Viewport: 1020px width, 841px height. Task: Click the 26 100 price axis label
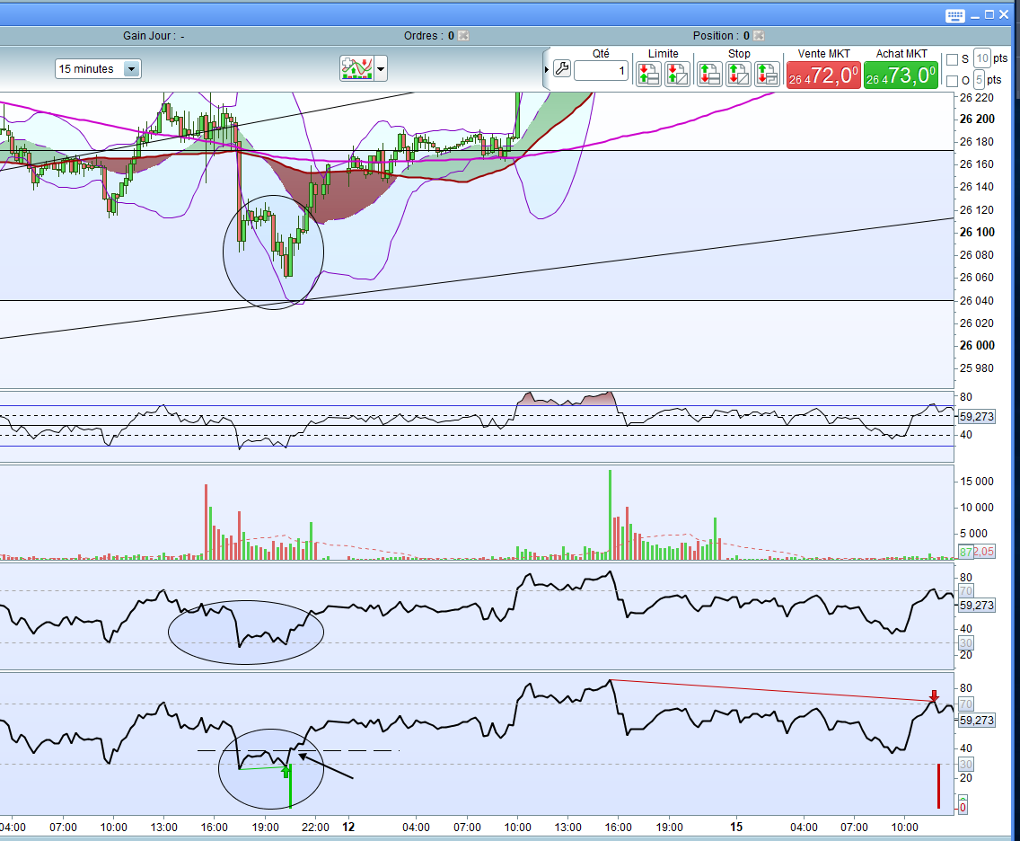click(x=977, y=233)
